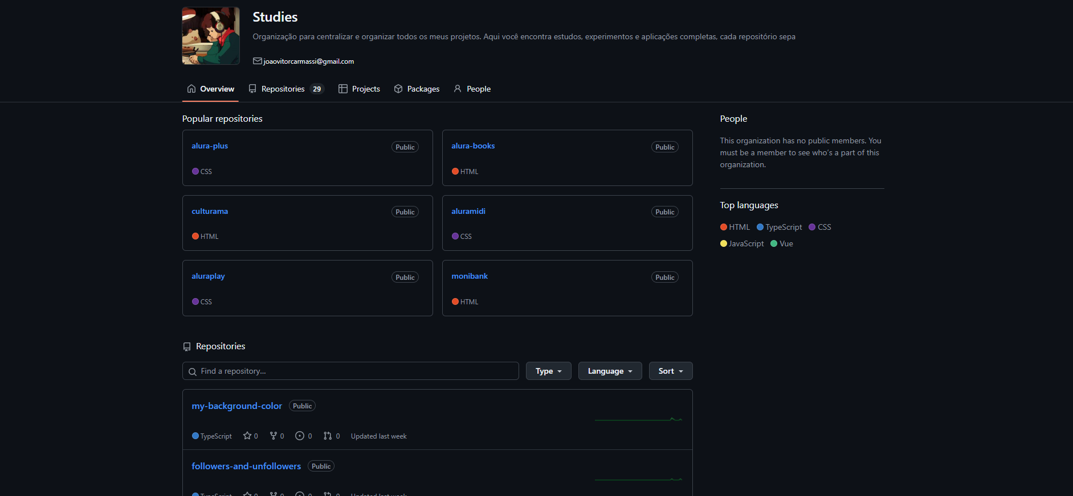Open the followers-and-unfollowers repository
The width and height of the screenshot is (1073, 496).
point(246,466)
